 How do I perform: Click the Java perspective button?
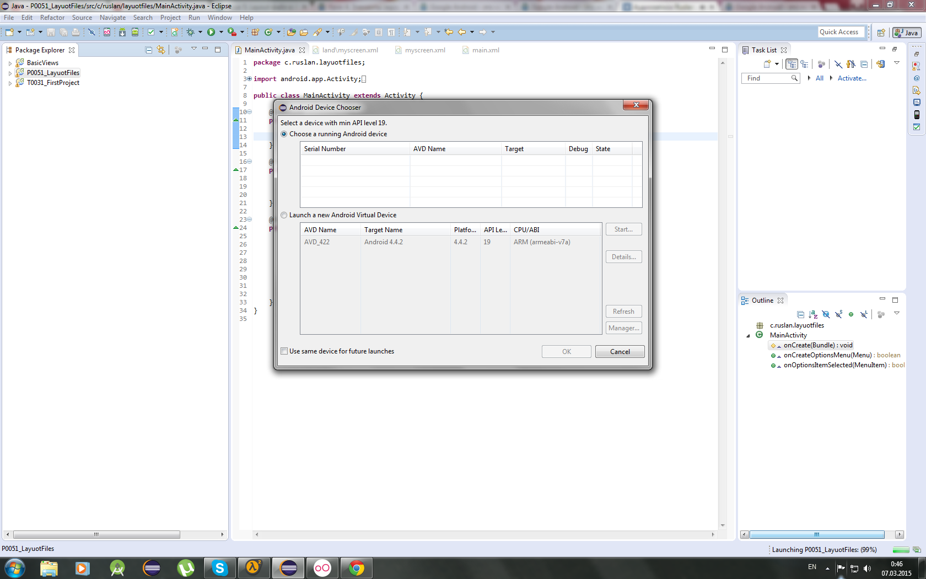click(907, 33)
